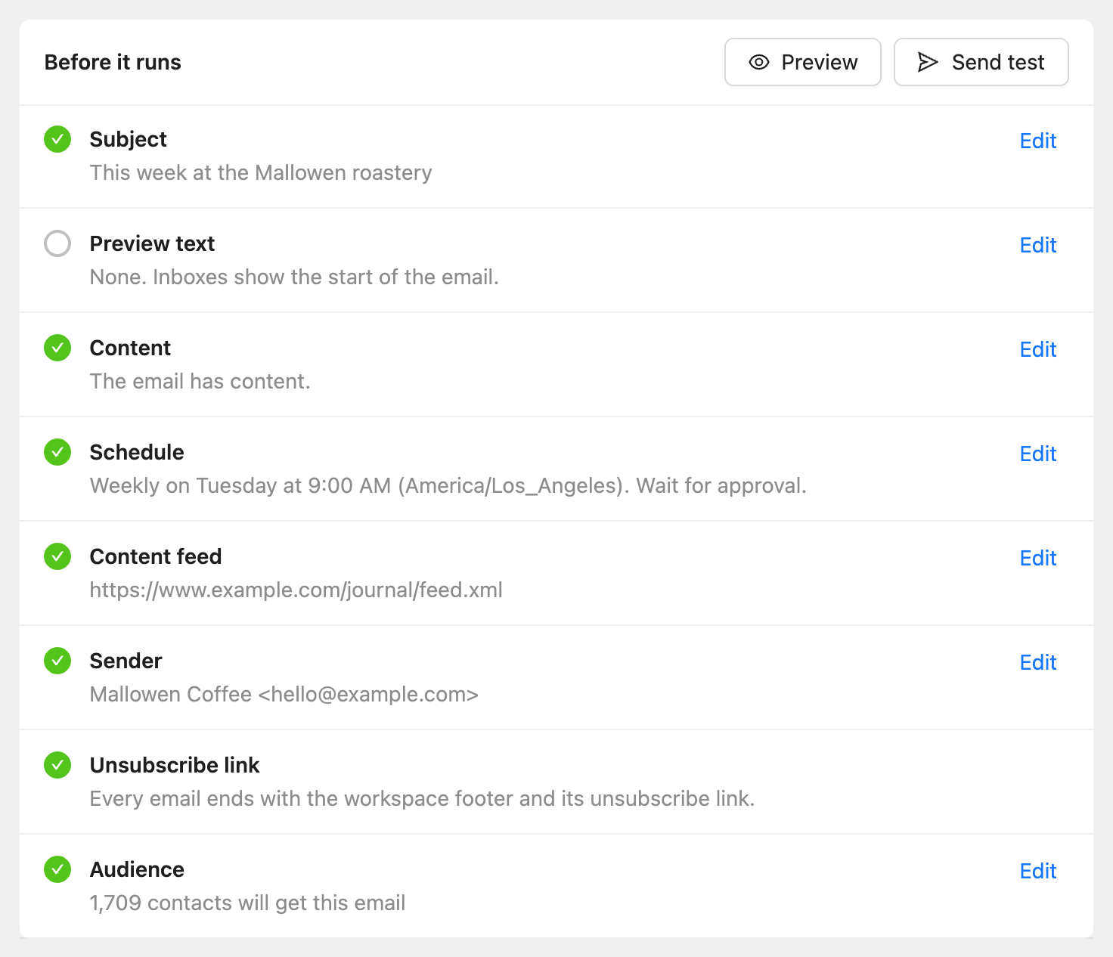
Task: Click the empty circle icon beside Preview text
Action: point(57,243)
